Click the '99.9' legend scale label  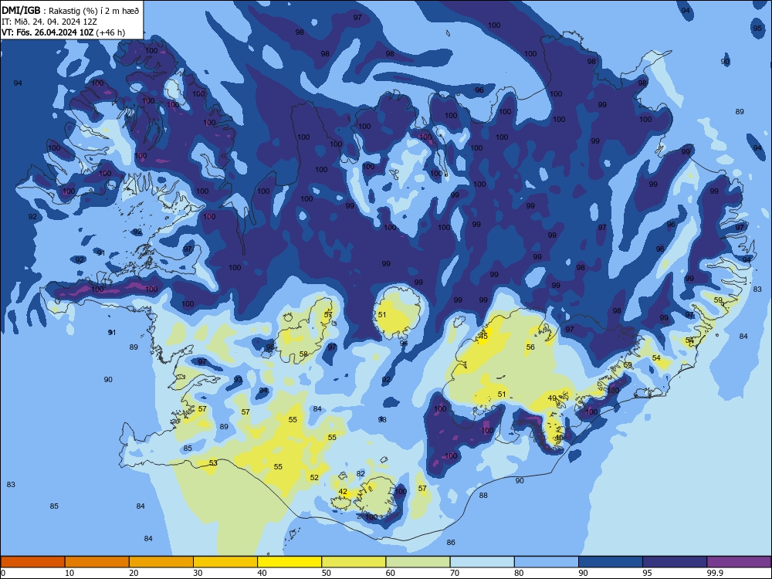pos(714,573)
